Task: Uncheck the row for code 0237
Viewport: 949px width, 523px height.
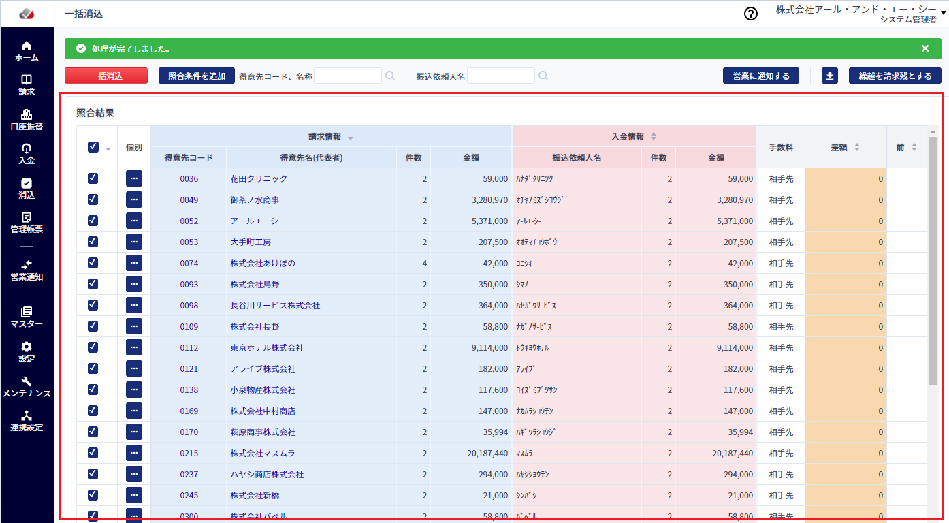Action: pyautogui.click(x=93, y=474)
